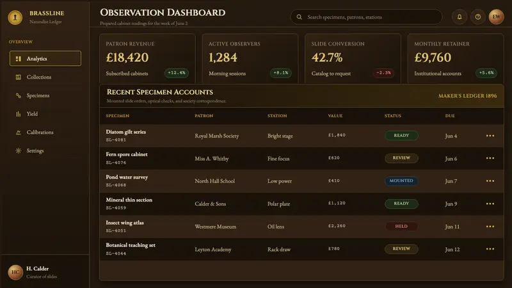Select the Botanical teaching set specimen name

[x=131, y=245]
